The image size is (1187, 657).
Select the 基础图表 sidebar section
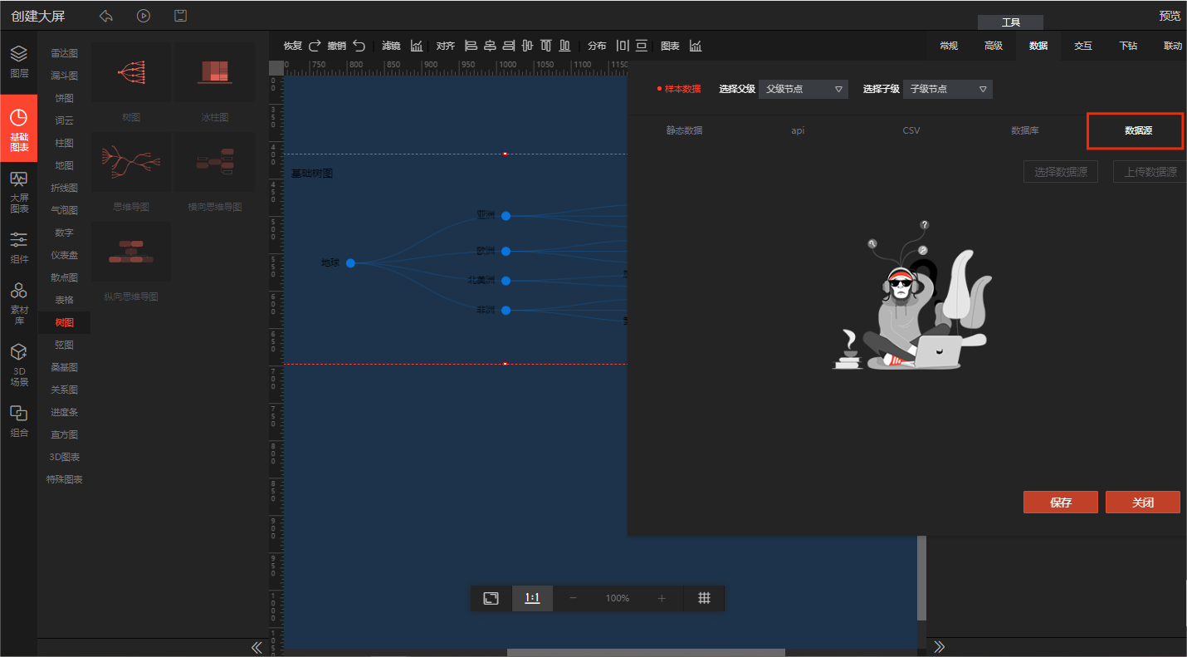tap(19, 128)
